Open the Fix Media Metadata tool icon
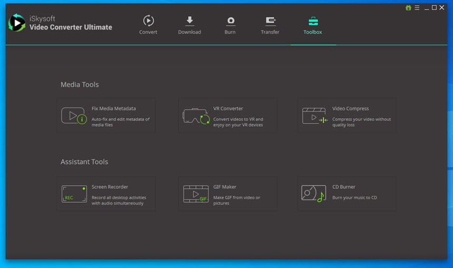 (x=74, y=116)
